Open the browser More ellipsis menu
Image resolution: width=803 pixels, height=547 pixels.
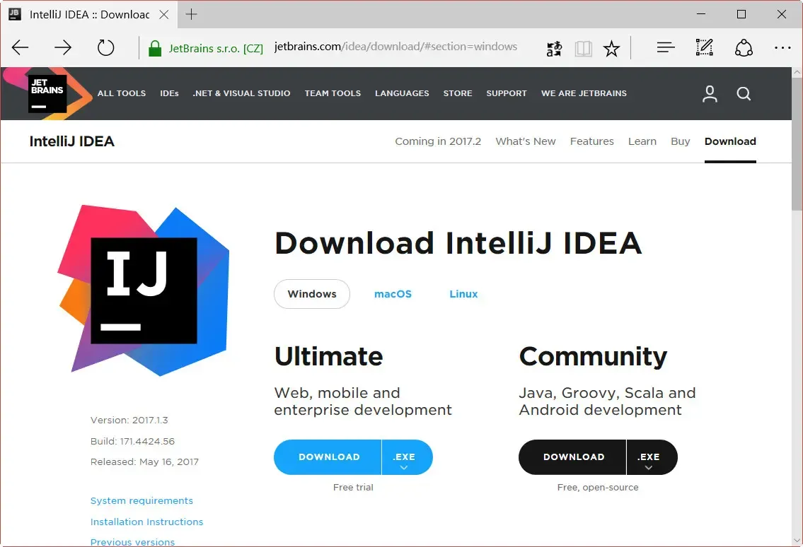coord(782,47)
